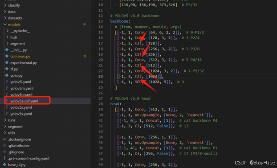The height and width of the screenshot is (168, 277).
Task: Expand the root segment folder below runs
Action: pyautogui.click(x=15, y=127)
